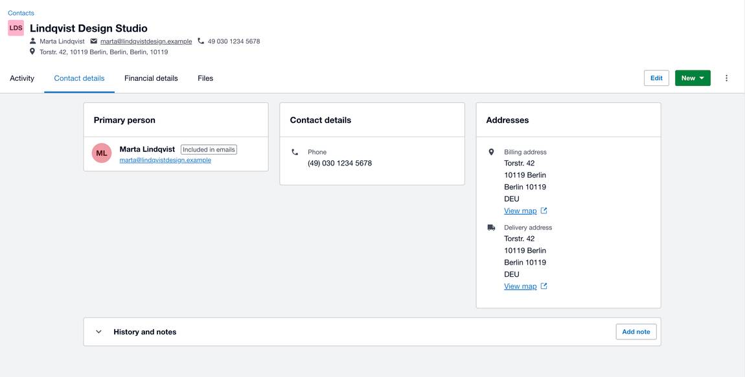Viewport: 745px width, 377px height.
Task: Open View map under Delivery address
Action: (x=520, y=286)
